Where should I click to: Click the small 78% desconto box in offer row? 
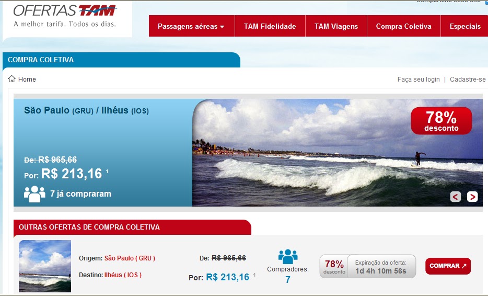334,266
